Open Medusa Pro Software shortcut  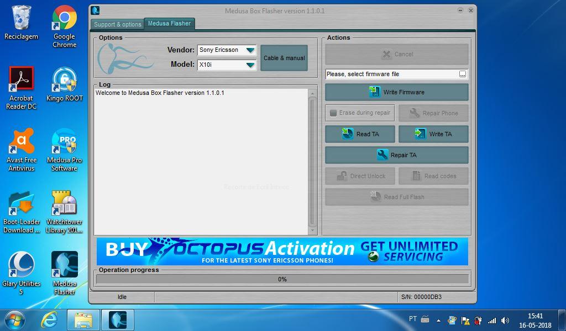click(64, 150)
